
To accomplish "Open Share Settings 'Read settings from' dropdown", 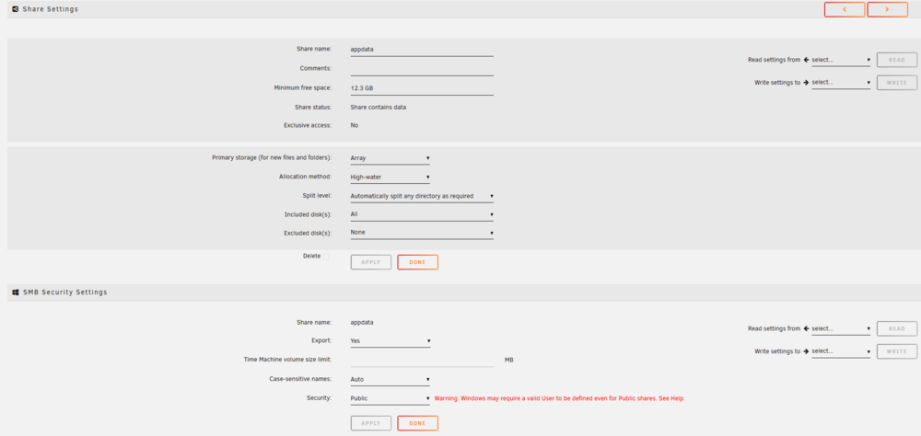I will point(841,60).
